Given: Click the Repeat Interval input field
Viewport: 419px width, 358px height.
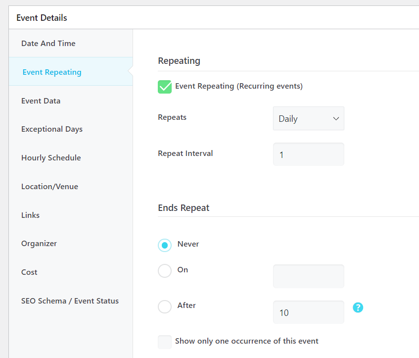Looking at the screenshot, I should [308, 154].
